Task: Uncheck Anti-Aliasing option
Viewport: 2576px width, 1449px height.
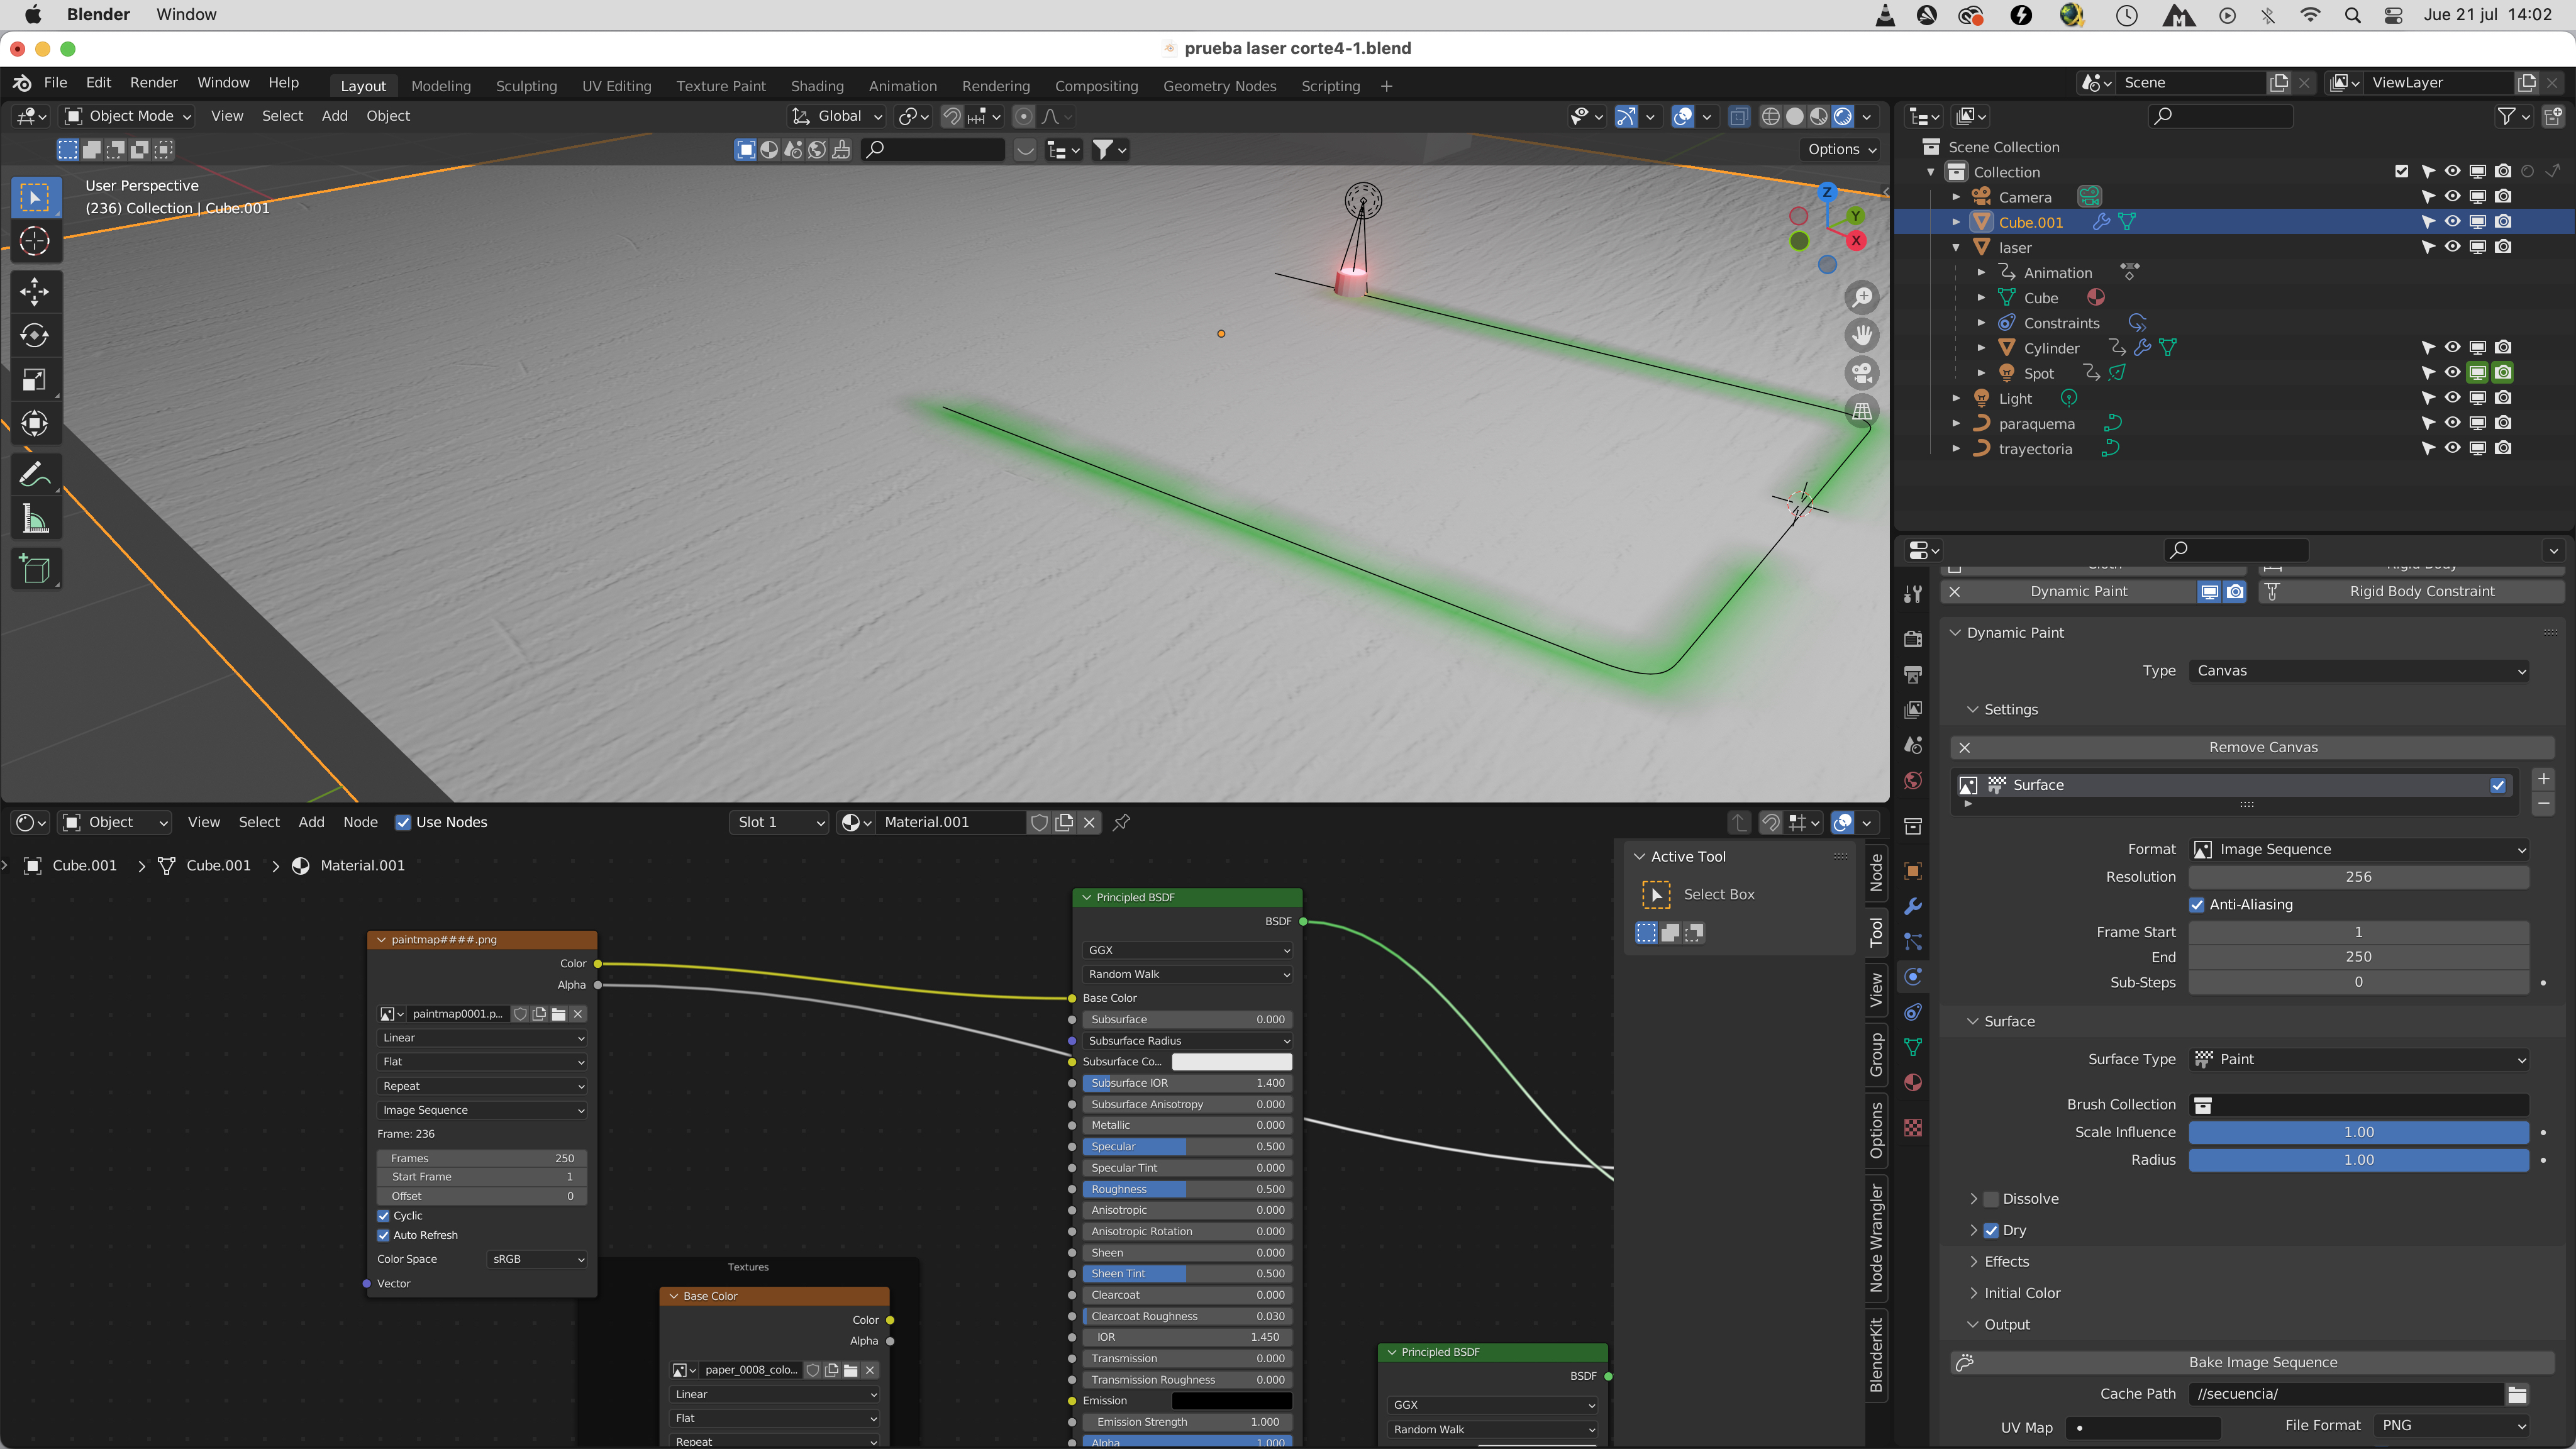Action: click(2197, 905)
